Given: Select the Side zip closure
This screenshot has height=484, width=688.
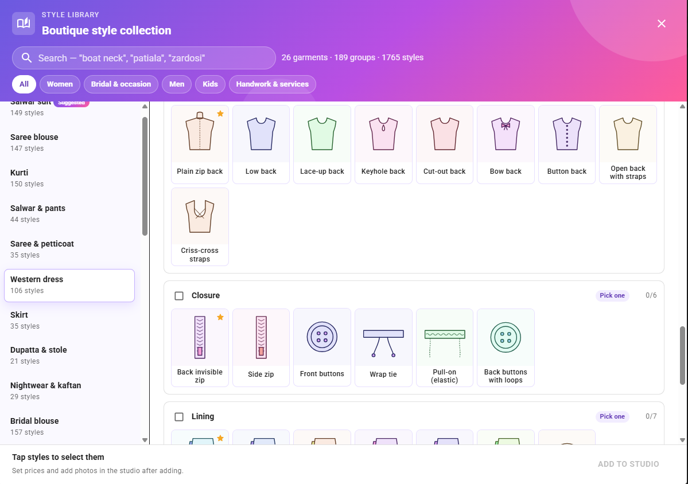Looking at the screenshot, I should [261, 348].
